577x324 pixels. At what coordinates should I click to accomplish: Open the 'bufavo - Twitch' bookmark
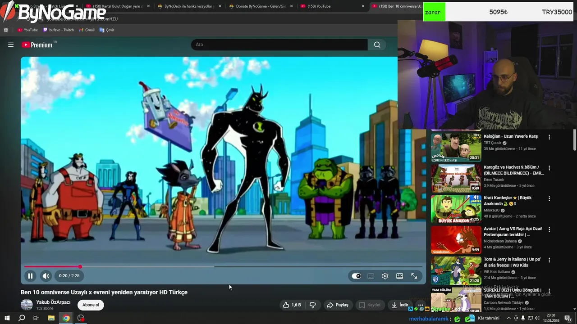[59, 30]
